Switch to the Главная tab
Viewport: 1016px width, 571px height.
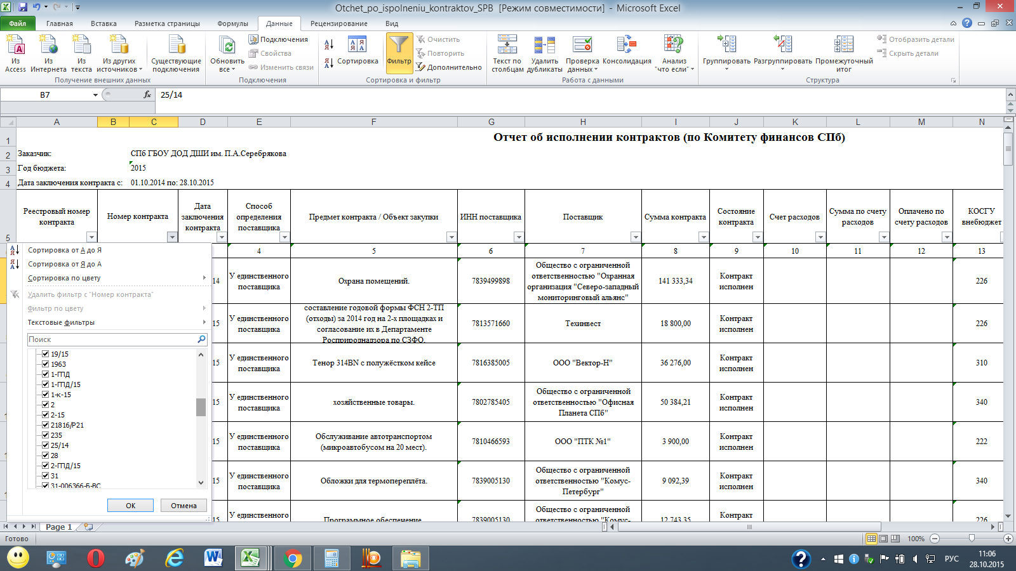click(60, 23)
